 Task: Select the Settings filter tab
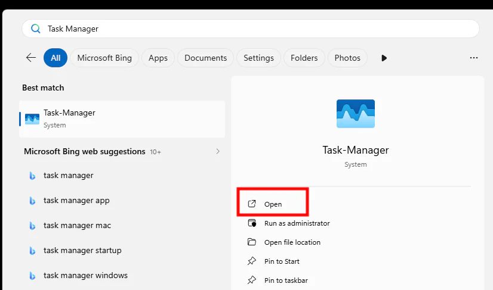tap(258, 58)
